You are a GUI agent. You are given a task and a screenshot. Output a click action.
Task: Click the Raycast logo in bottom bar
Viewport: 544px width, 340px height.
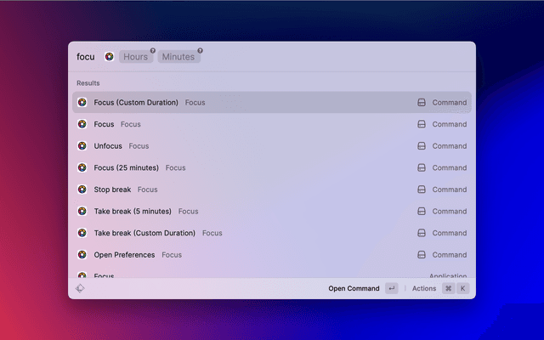tap(80, 288)
